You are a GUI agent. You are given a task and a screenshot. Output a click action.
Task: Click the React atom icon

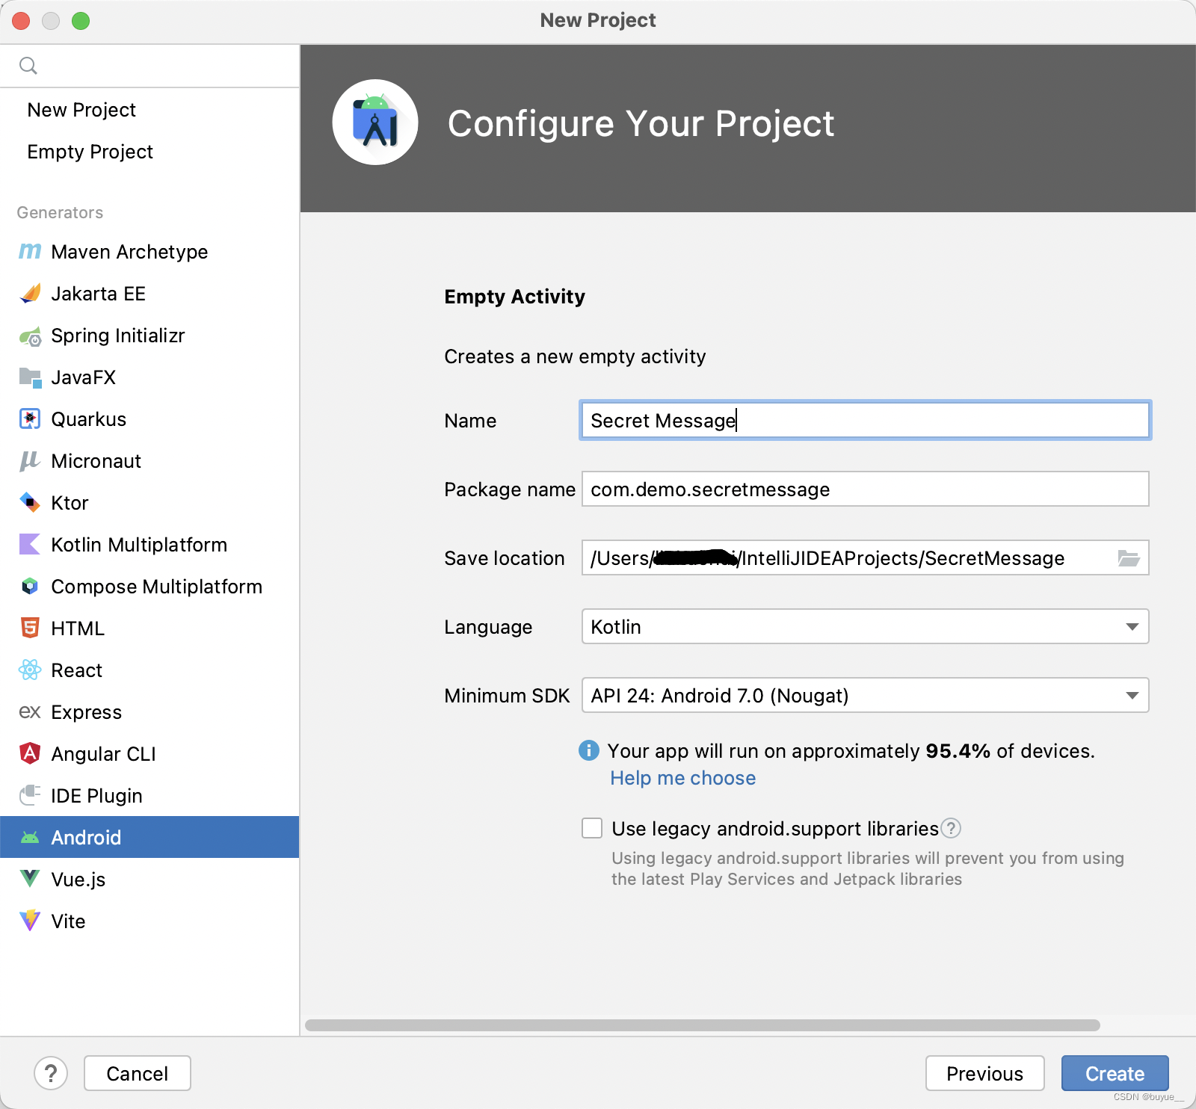[x=30, y=670]
